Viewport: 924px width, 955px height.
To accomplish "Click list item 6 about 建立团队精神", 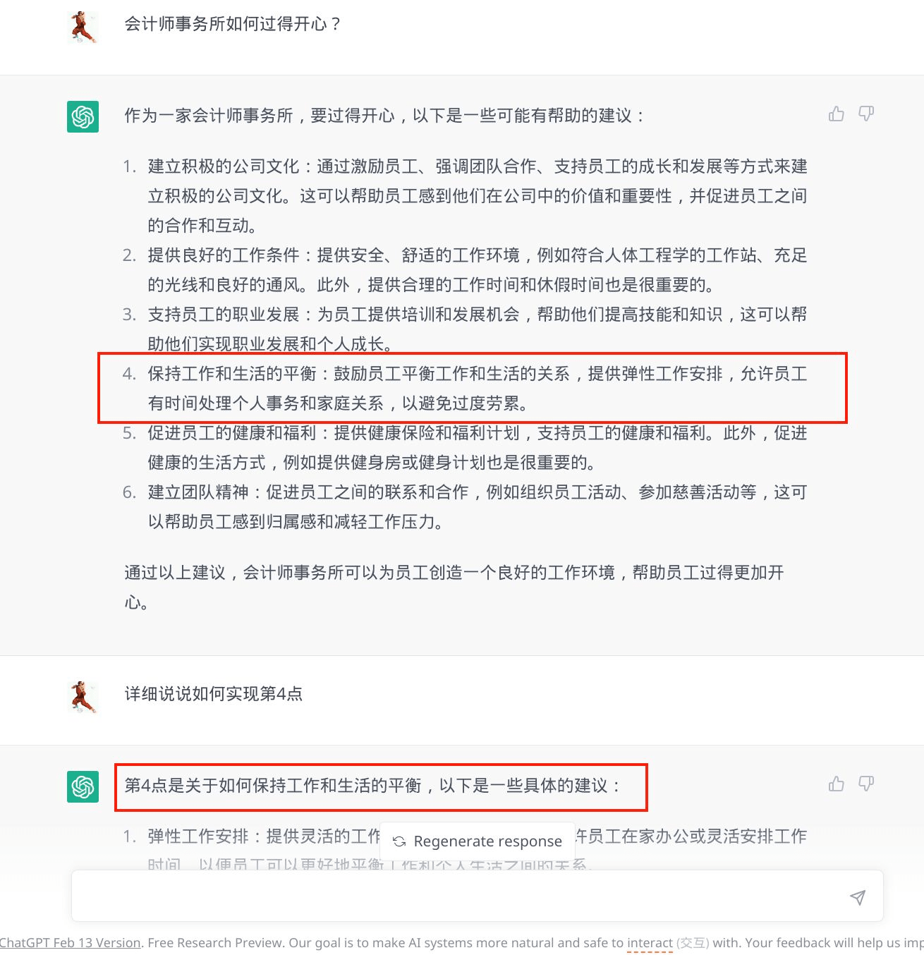I will tap(466, 506).
